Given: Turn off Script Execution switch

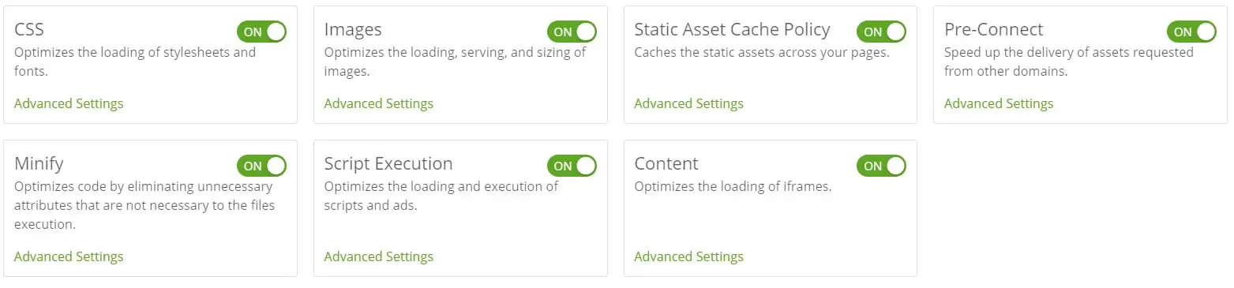Looking at the screenshot, I should pyautogui.click(x=572, y=166).
